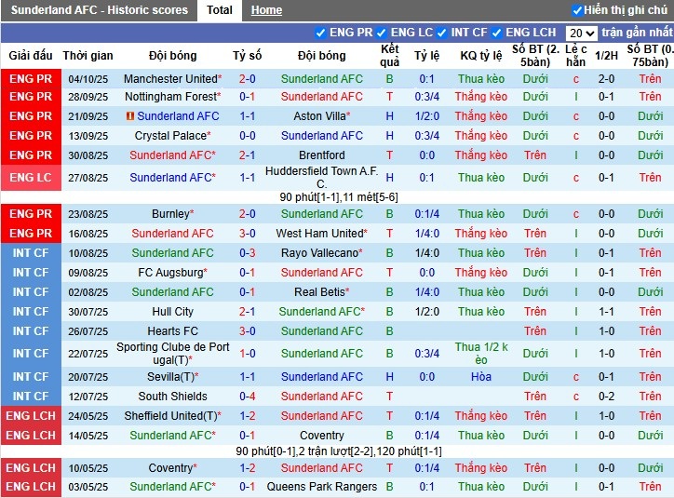Click the ENG LCH cell dated 03/05/25
The image size is (674, 498).
31,487
